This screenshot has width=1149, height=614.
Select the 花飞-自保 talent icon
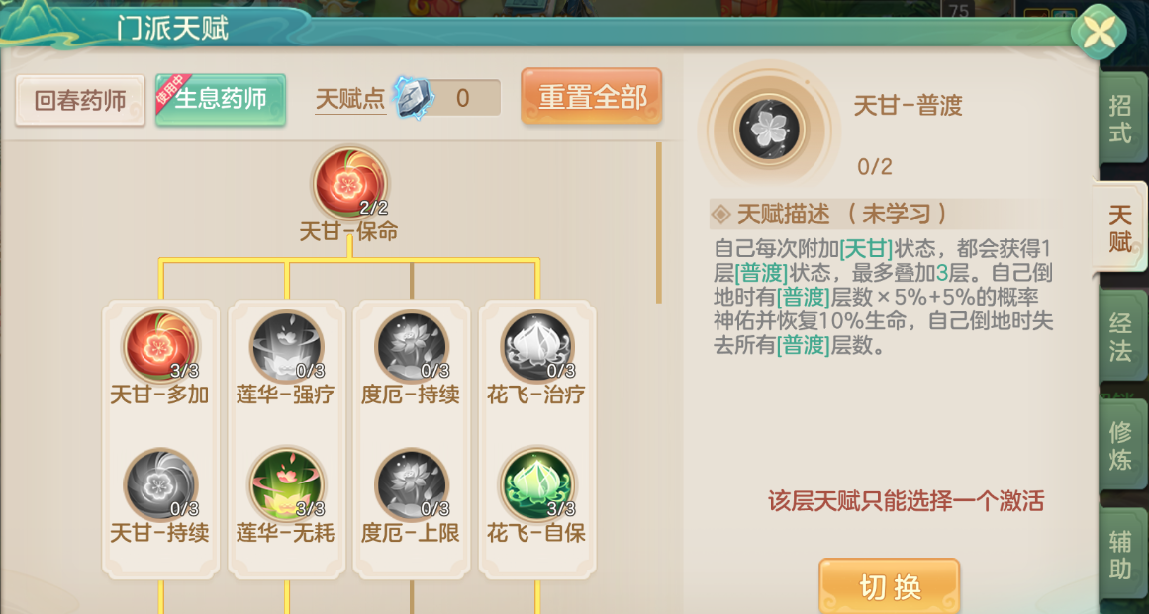(537, 484)
